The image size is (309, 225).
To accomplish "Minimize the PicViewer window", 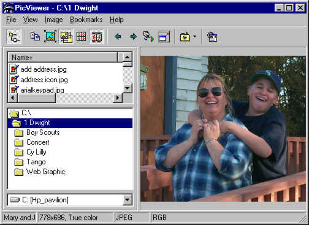I will [279, 8].
